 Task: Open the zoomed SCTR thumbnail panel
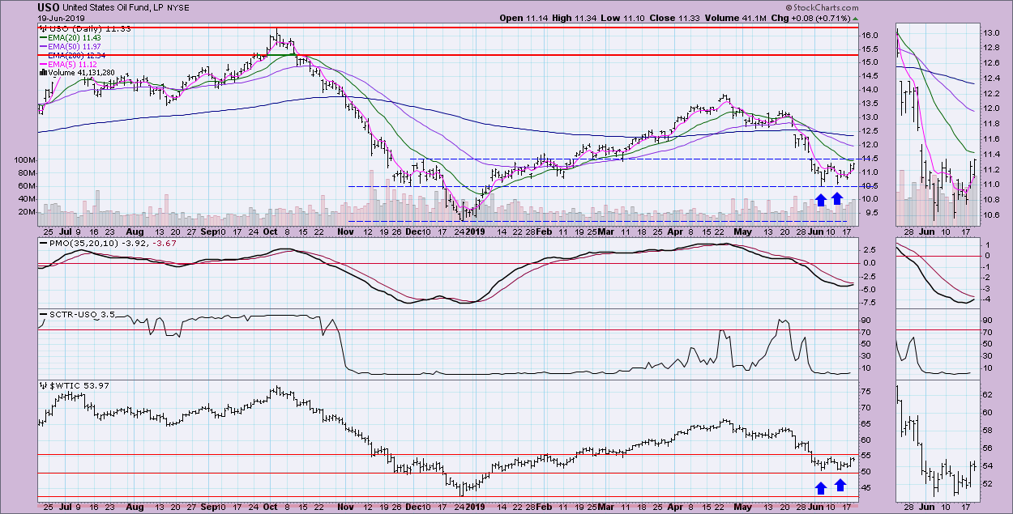click(936, 342)
